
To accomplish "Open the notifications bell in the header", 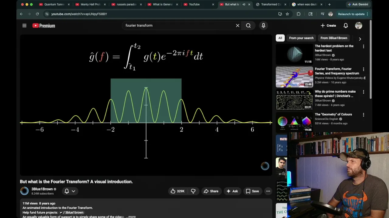I will tap(346, 26).
